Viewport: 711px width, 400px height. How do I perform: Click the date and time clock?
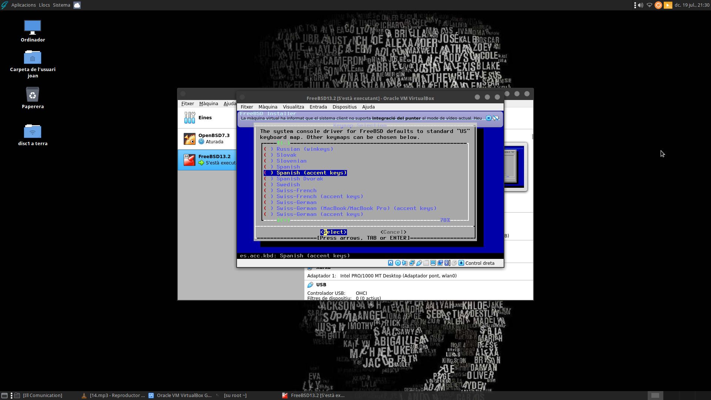tap(692, 5)
